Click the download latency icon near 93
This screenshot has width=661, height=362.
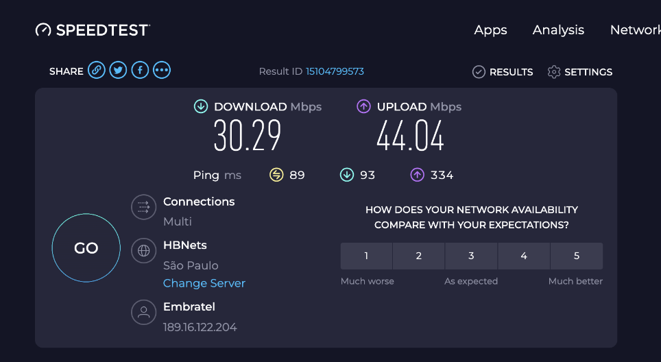tap(347, 174)
